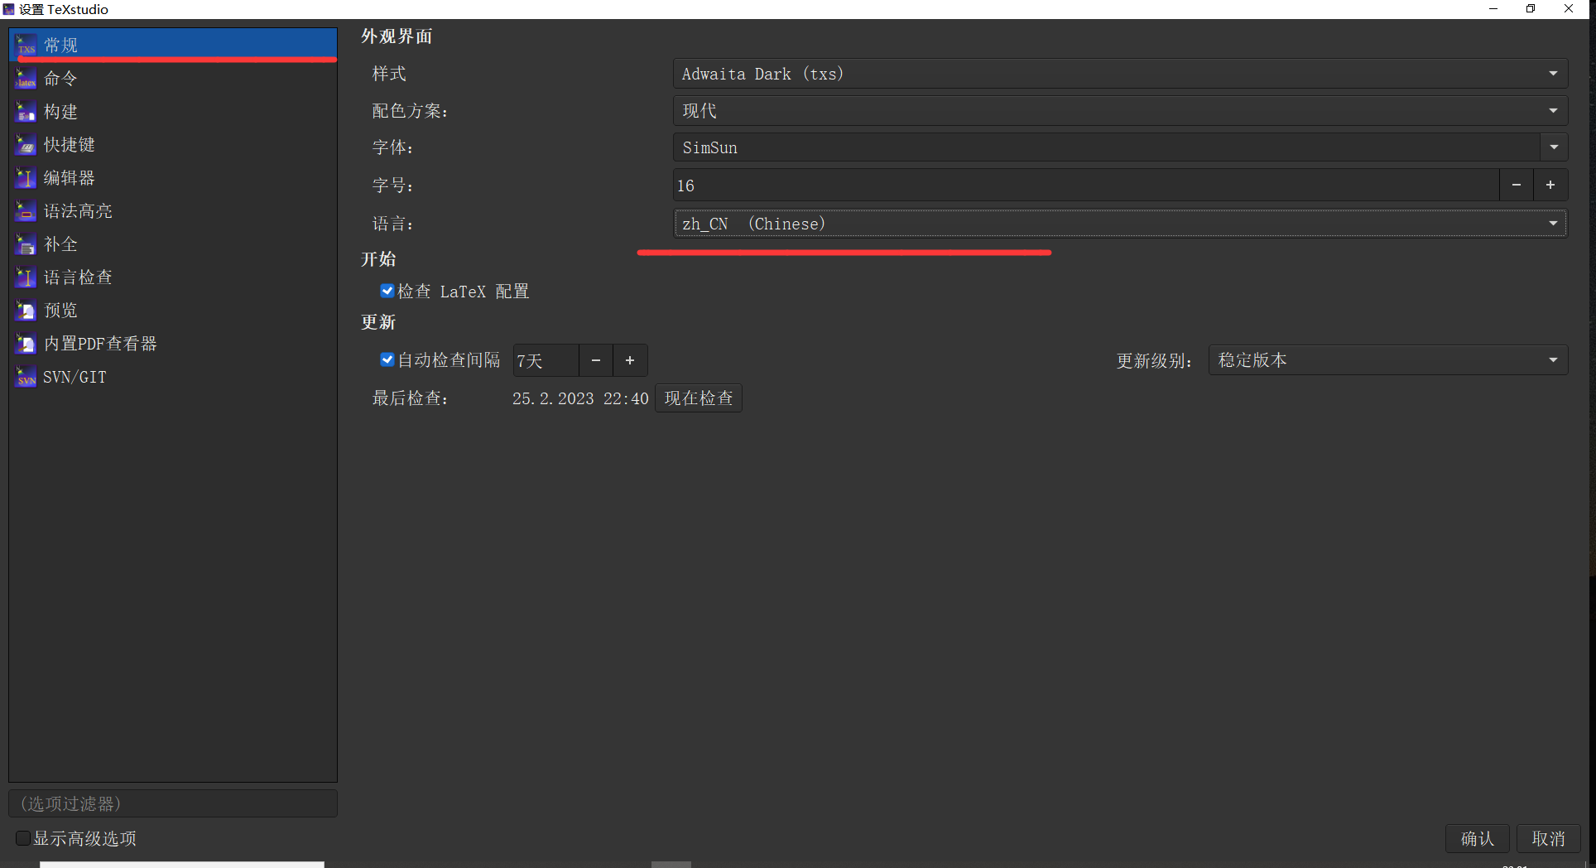The image size is (1596, 868).
Task: Open the 补全 settings label
Action: pyautogui.click(x=61, y=244)
